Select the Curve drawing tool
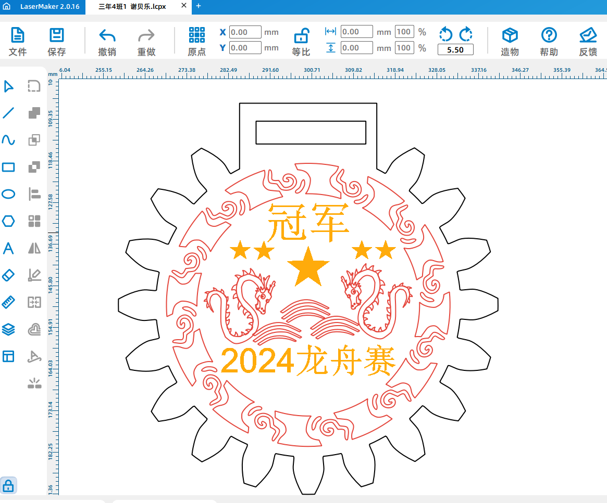This screenshot has width=607, height=503. [8, 140]
